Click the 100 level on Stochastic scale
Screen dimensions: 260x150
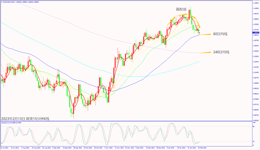coord(254,122)
